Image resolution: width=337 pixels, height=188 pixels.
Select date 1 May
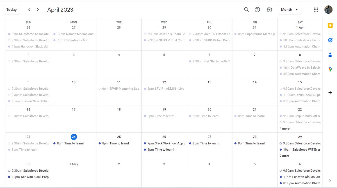[x=74, y=164]
